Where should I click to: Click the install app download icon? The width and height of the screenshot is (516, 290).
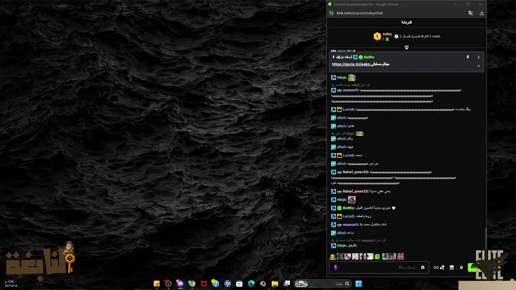coord(482,13)
